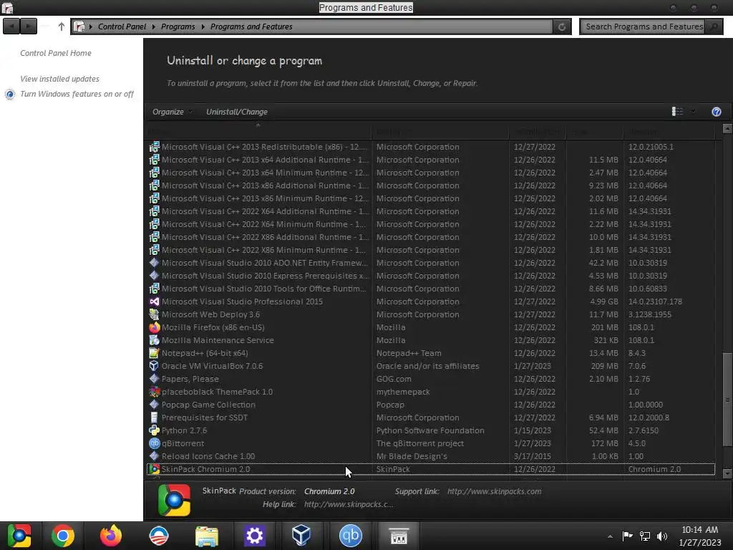Image resolution: width=733 pixels, height=550 pixels.
Task: Click the 4.99 GB size cell
Action: point(603,301)
